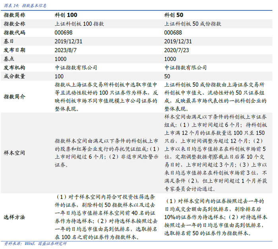The width and height of the screenshot is (278, 249).
Task: Select the row label '指数简介'
Action: pos(14,97)
